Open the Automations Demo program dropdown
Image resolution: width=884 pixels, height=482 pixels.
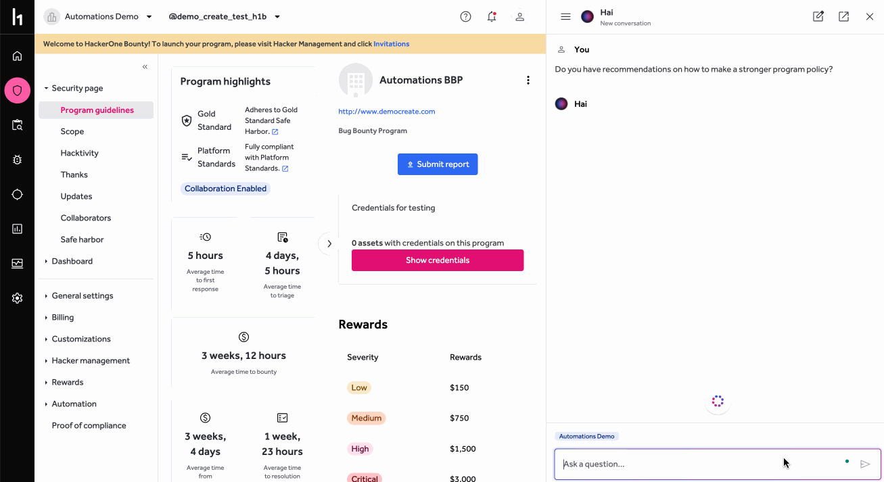[x=101, y=16]
